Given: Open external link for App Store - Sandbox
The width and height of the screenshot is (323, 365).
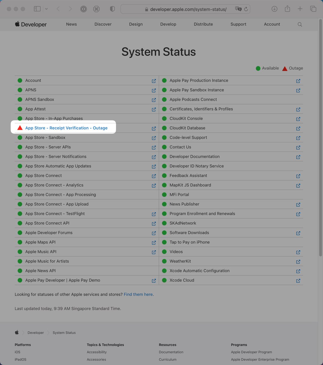Looking at the screenshot, I should point(154,138).
